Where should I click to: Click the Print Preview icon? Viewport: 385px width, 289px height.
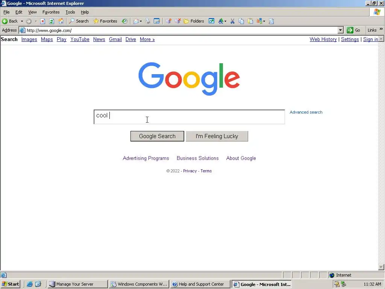click(x=271, y=21)
